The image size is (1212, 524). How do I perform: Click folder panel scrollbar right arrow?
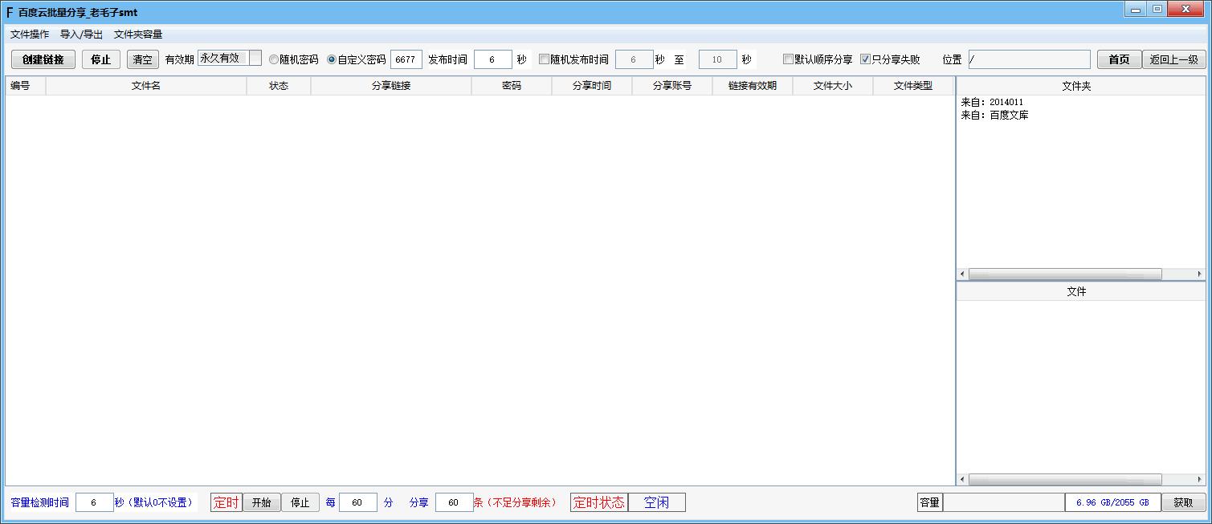pos(1201,274)
